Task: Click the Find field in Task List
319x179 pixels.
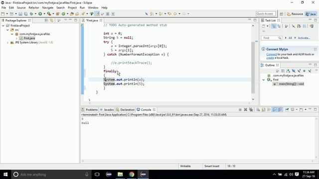Action: [x=271, y=38]
